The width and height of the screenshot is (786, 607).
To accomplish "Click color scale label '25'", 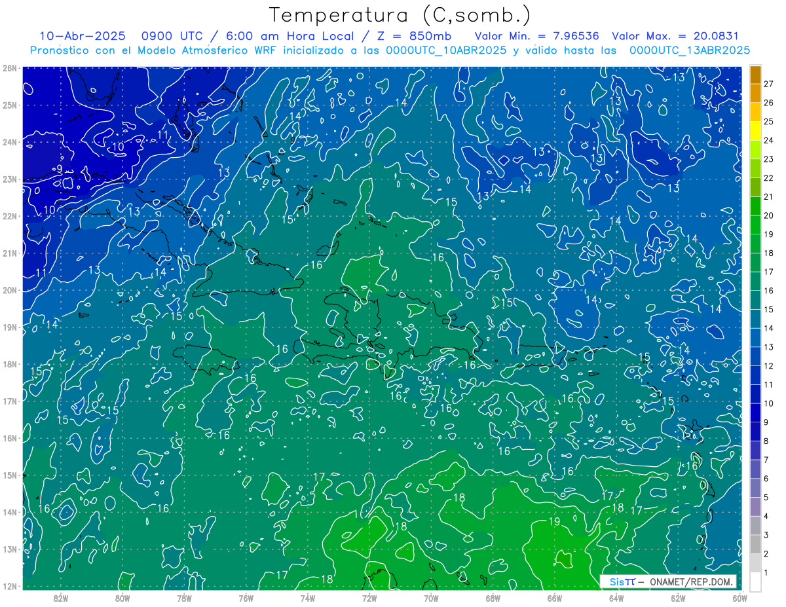I will click(x=770, y=122).
